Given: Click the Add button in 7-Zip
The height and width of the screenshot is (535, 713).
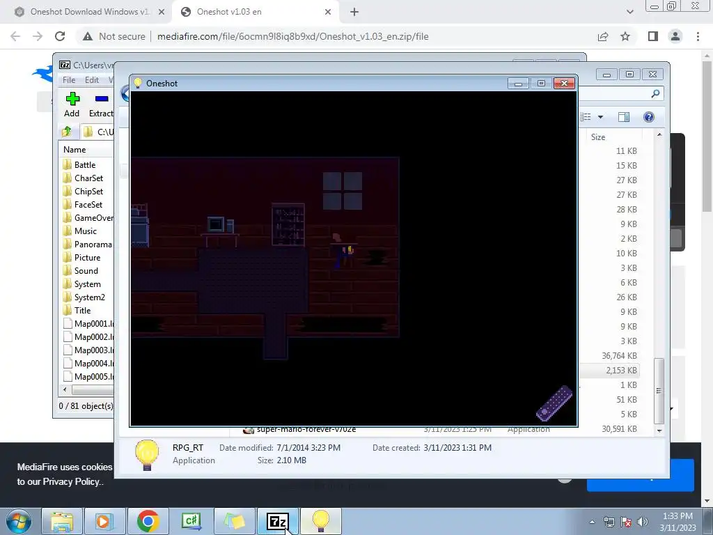Looking at the screenshot, I should [x=72, y=104].
